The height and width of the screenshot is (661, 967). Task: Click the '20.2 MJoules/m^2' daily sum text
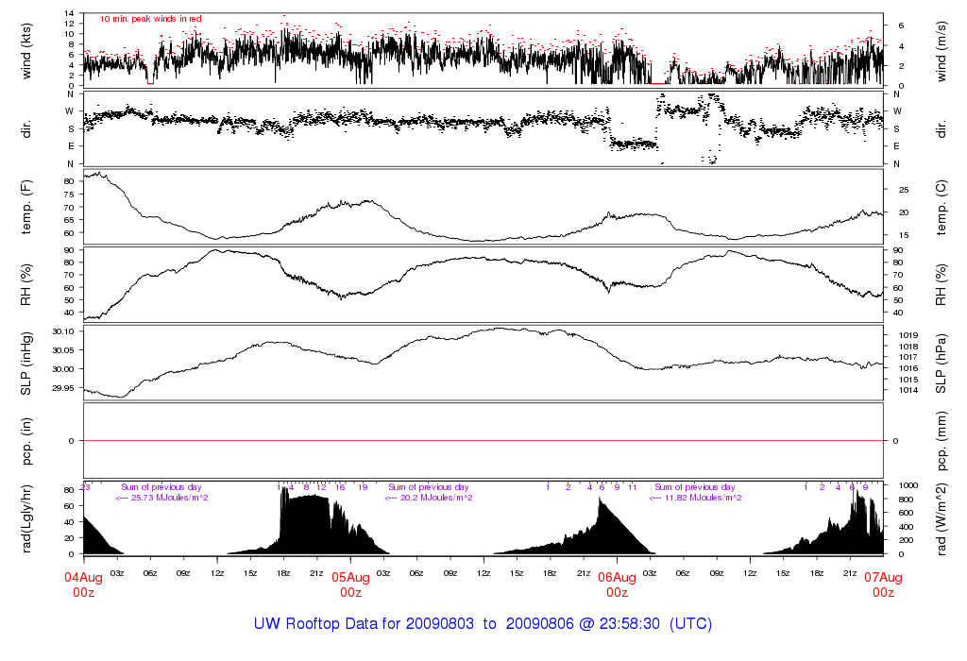436,498
